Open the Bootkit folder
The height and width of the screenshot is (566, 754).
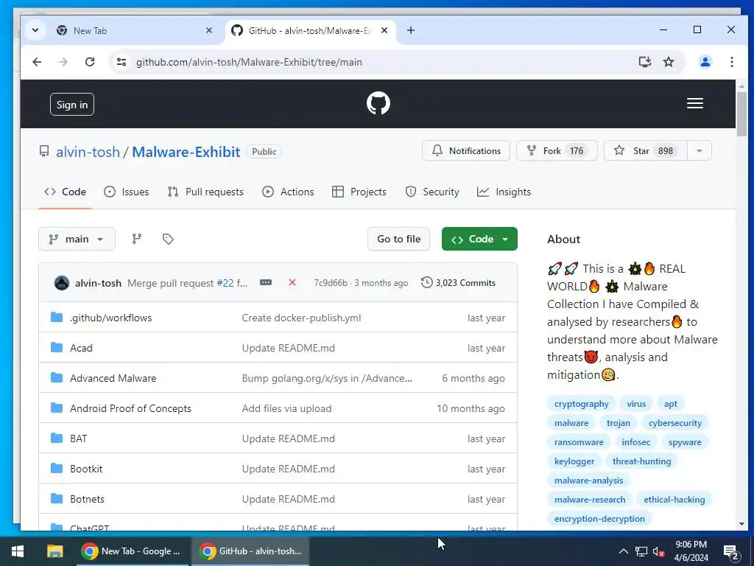pos(86,469)
